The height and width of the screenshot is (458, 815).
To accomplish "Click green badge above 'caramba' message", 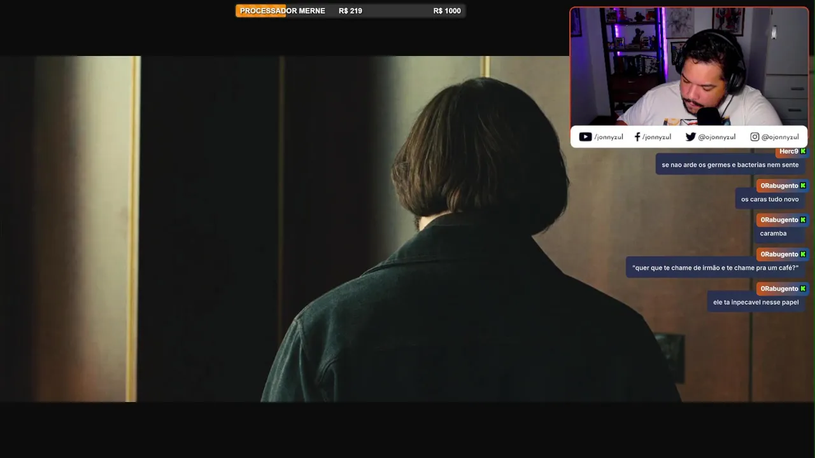I will pos(803,220).
